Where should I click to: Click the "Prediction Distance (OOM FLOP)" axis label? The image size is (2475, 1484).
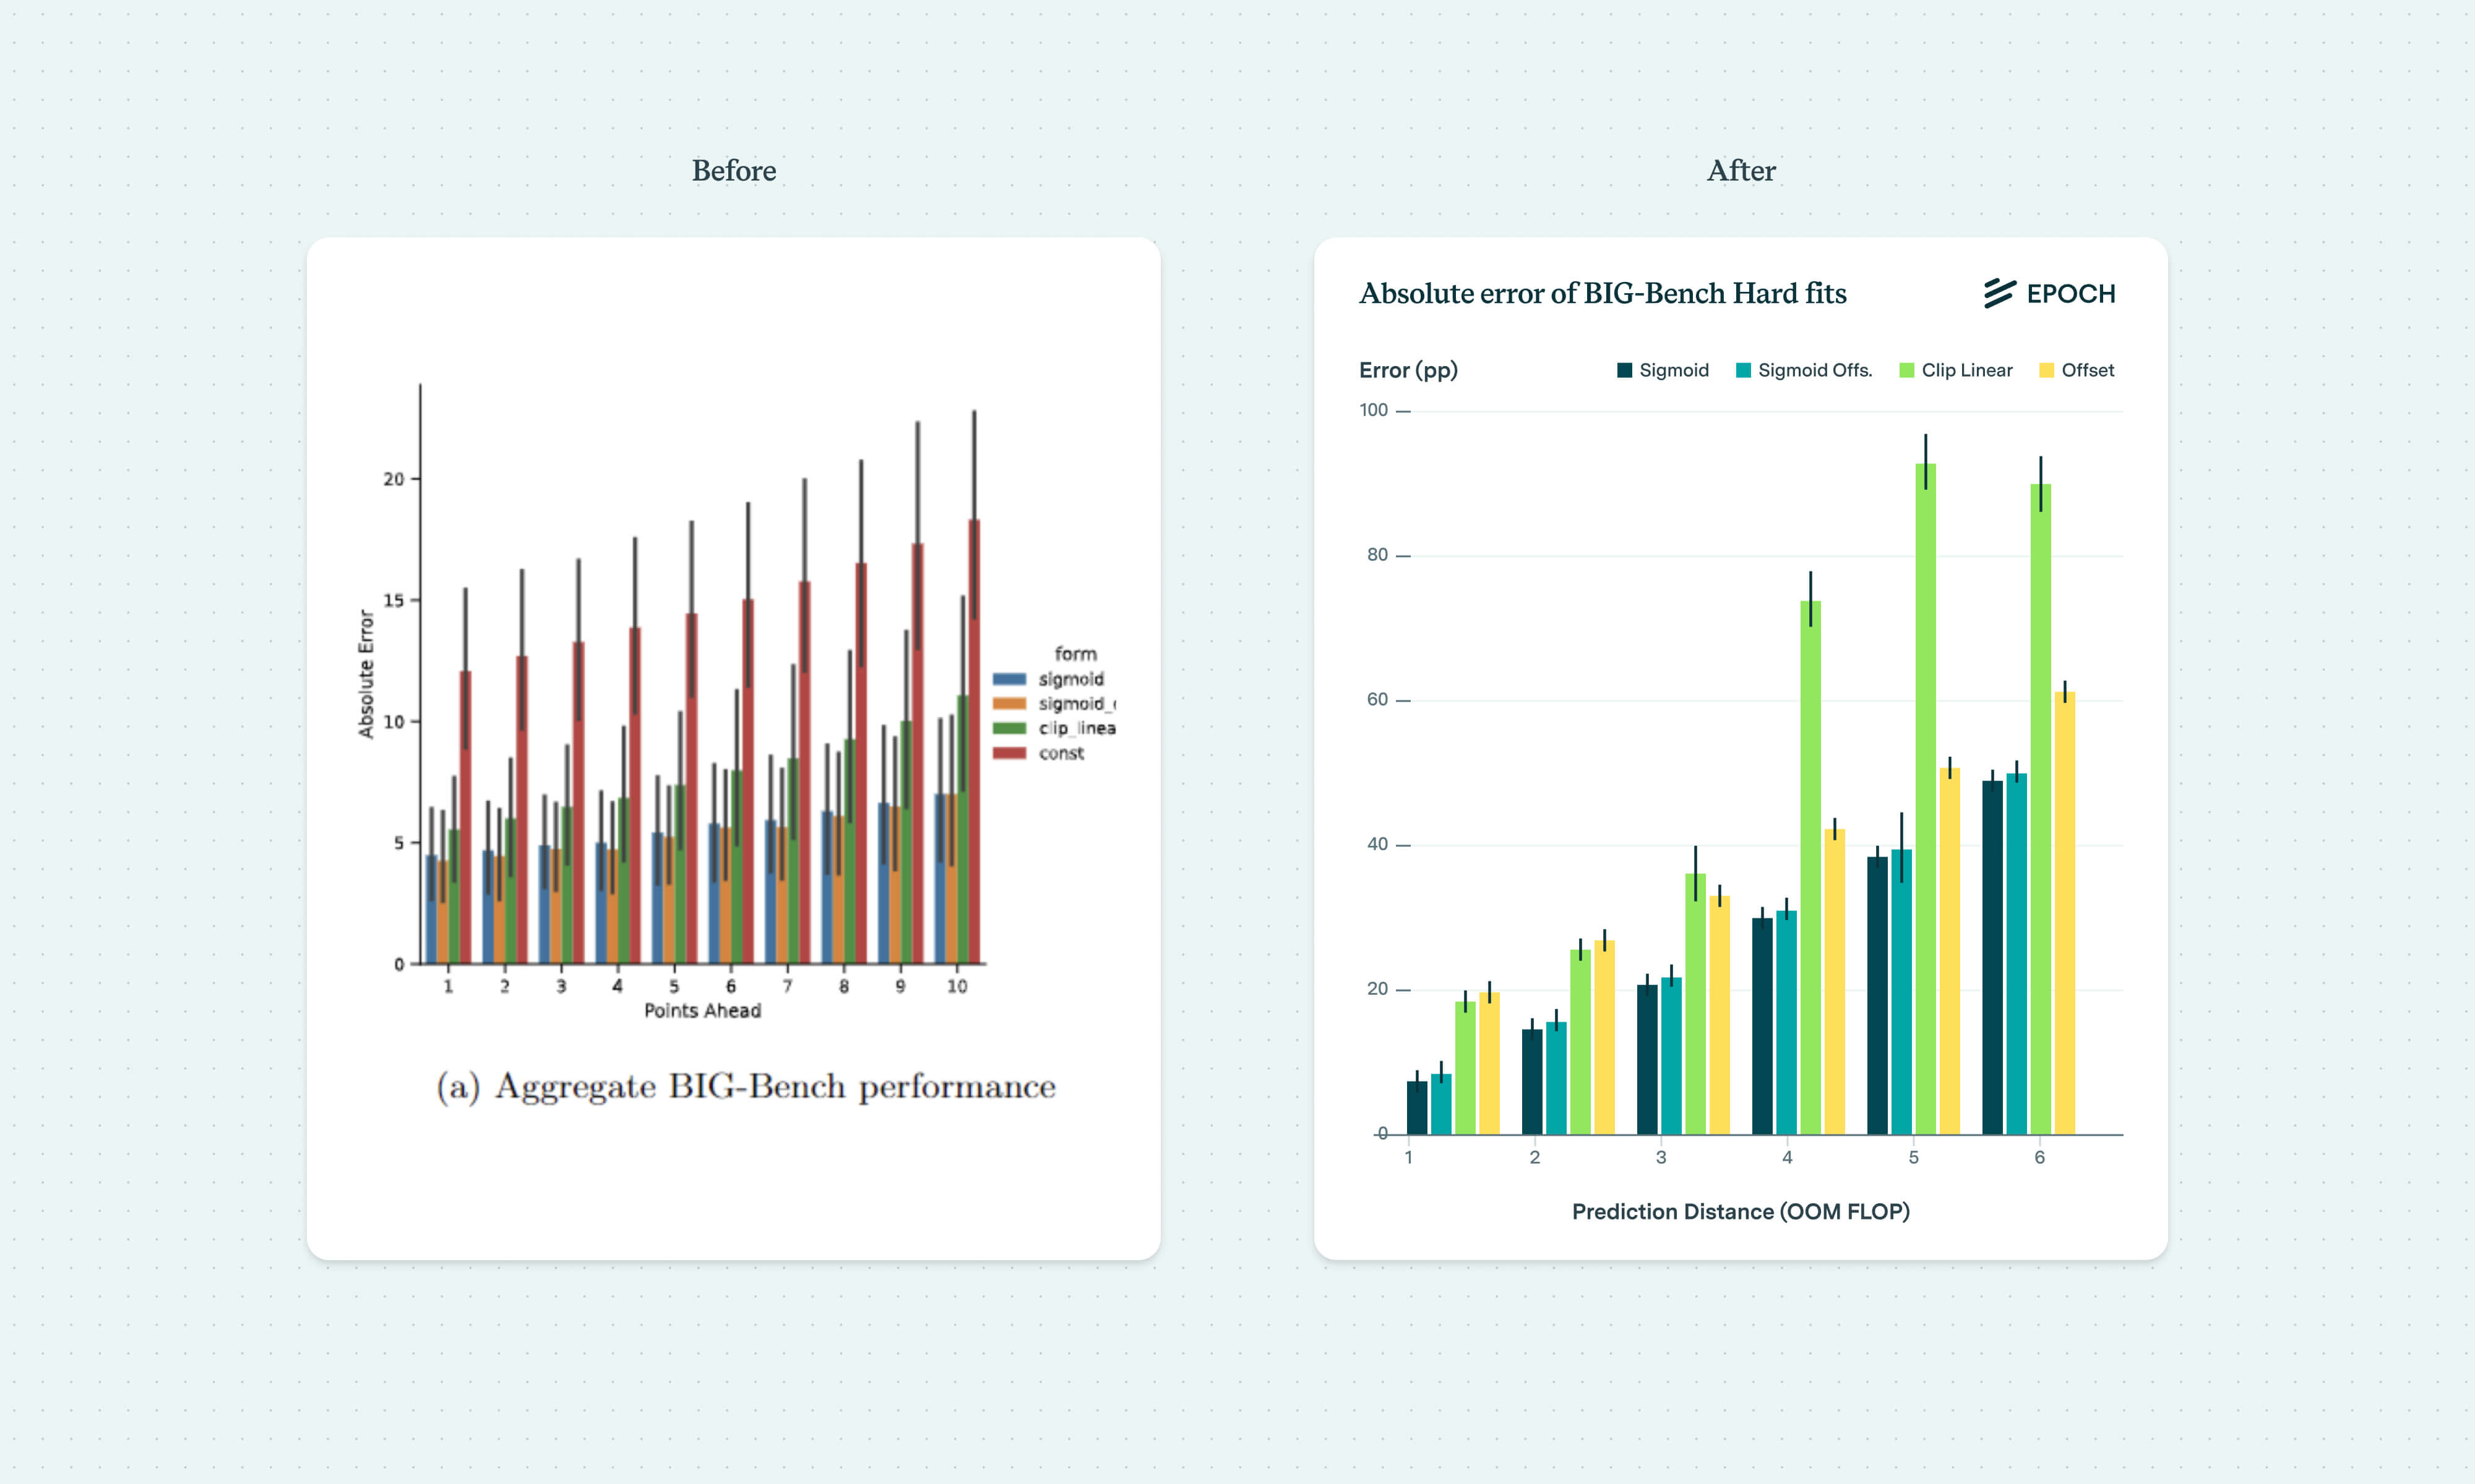1741,1212
